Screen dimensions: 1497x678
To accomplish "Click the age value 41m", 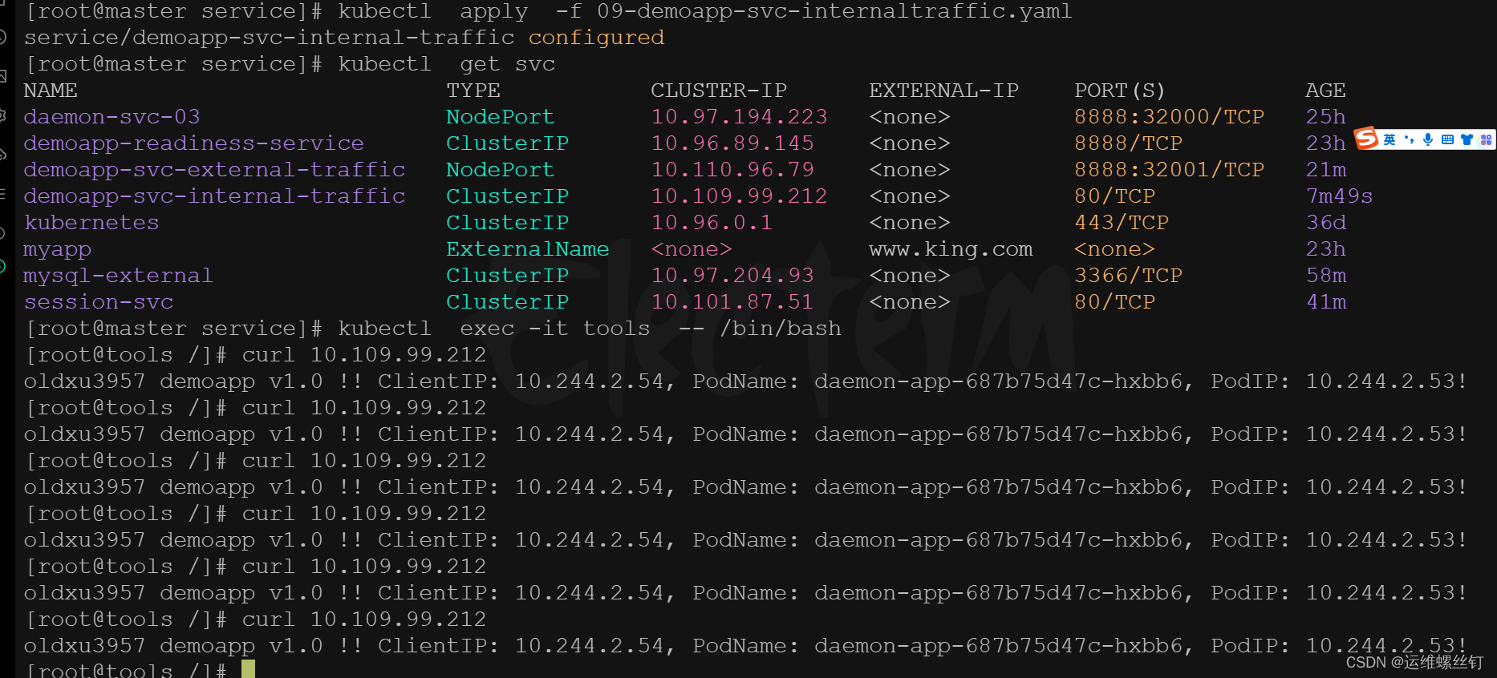I will [x=1326, y=302].
